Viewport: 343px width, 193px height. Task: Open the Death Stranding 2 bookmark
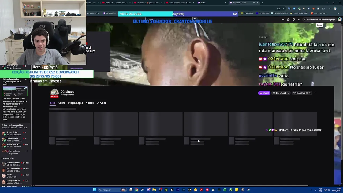pyautogui.click(x=319, y=13)
